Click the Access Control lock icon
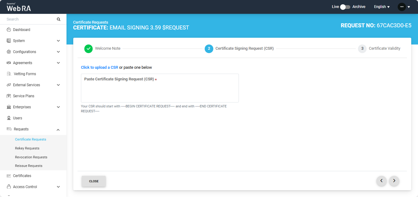The height and width of the screenshot is (197, 418). point(9,187)
